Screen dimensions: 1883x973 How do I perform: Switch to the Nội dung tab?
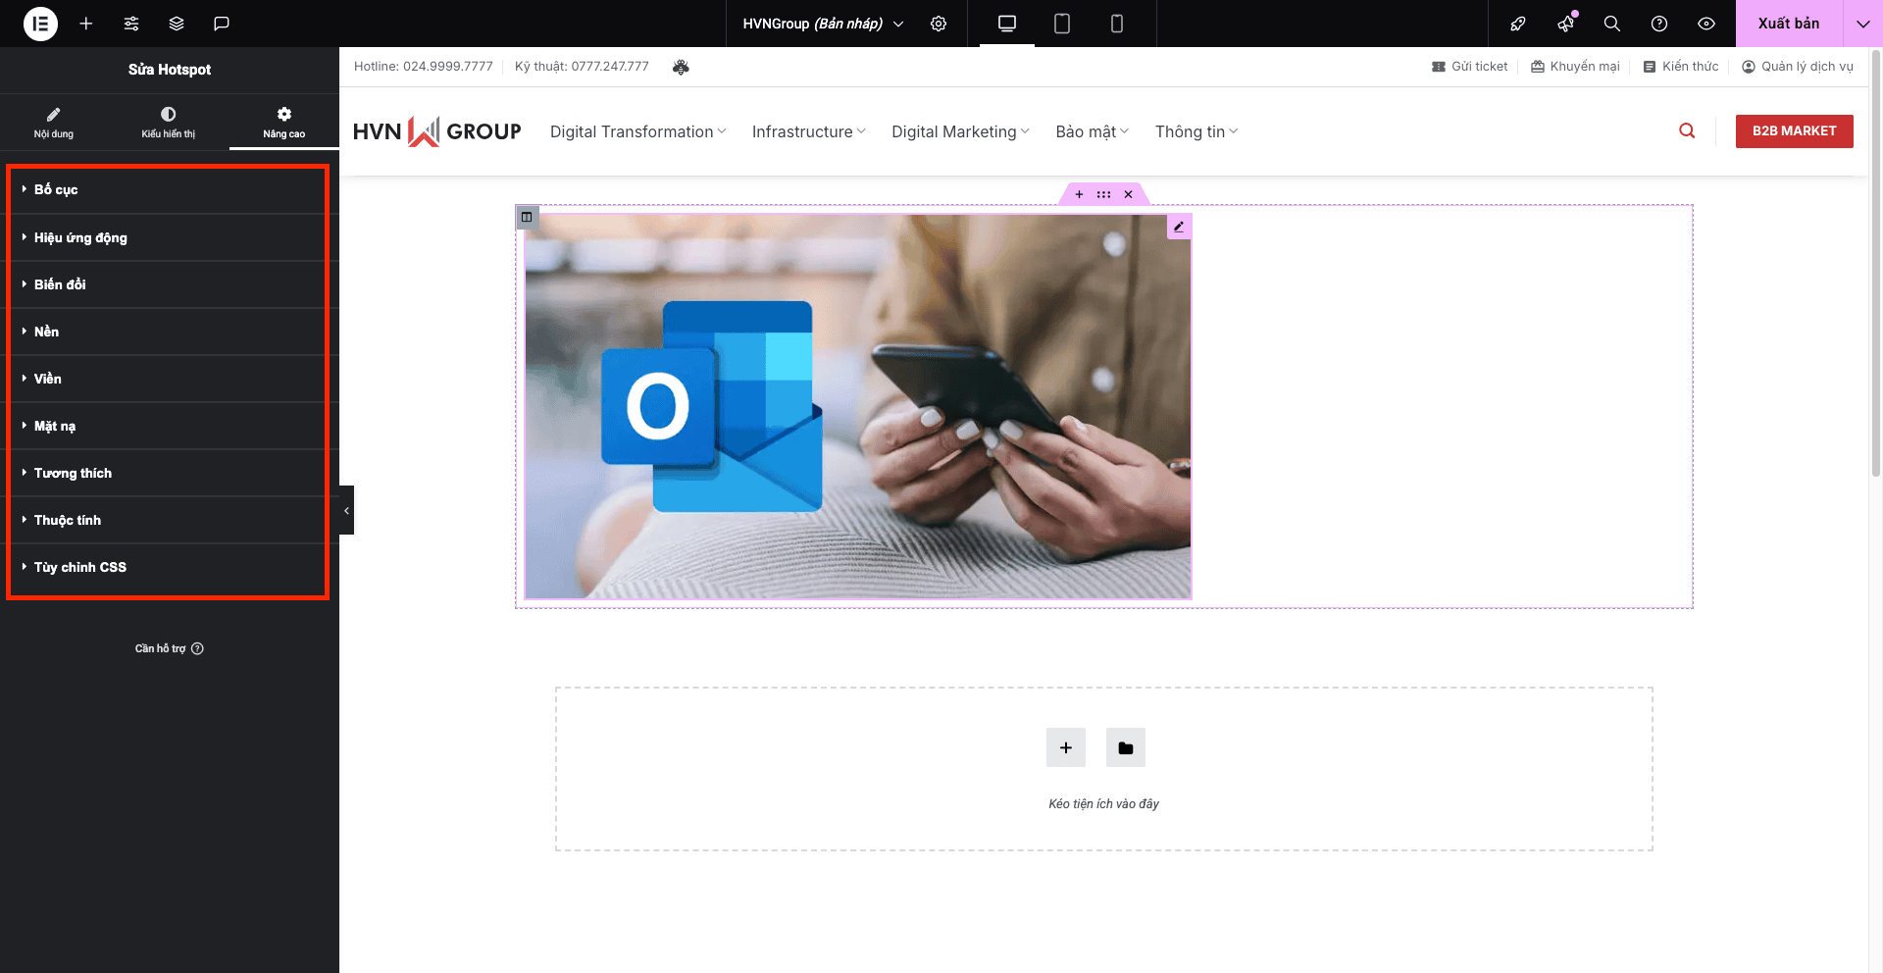[x=54, y=122]
